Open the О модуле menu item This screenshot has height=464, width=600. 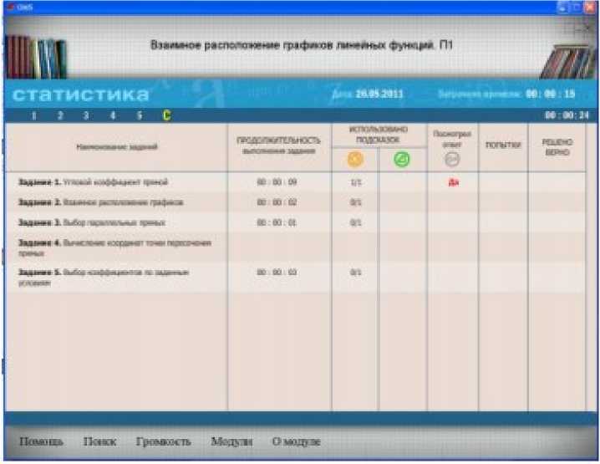296,441
